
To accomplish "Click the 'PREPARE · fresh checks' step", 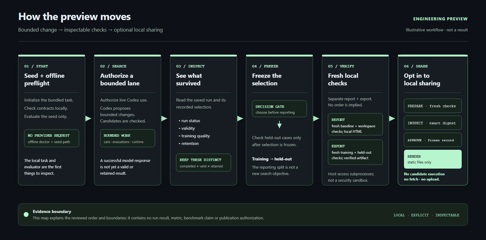I will [433, 106].
